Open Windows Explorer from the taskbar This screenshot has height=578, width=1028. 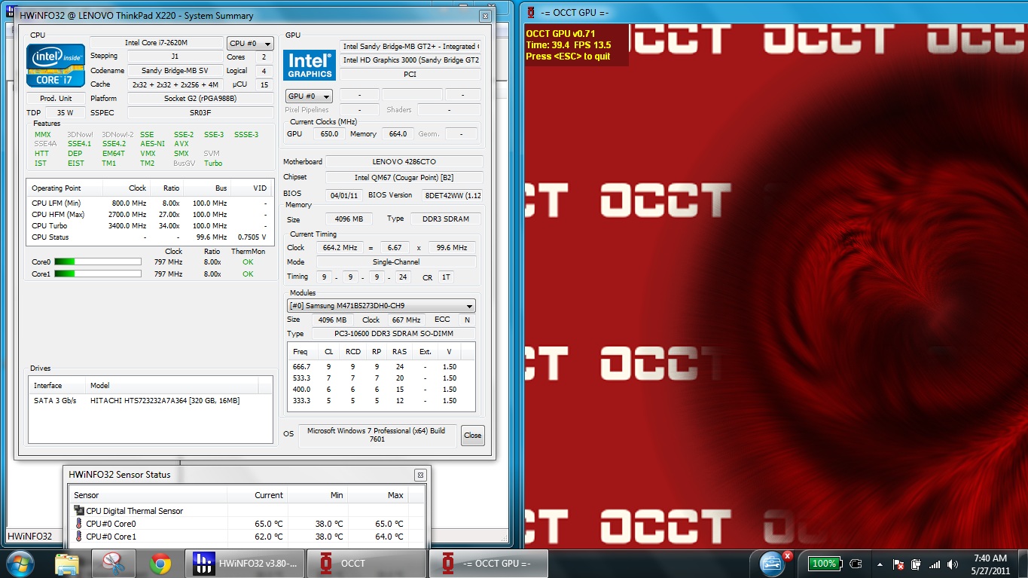coord(67,564)
